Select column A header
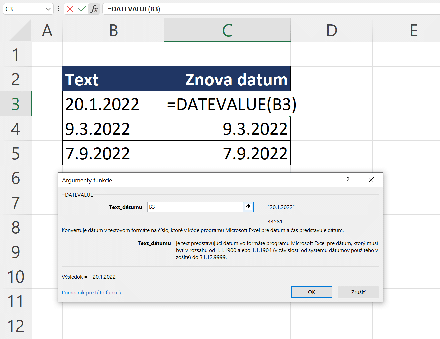 click(x=47, y=30)
